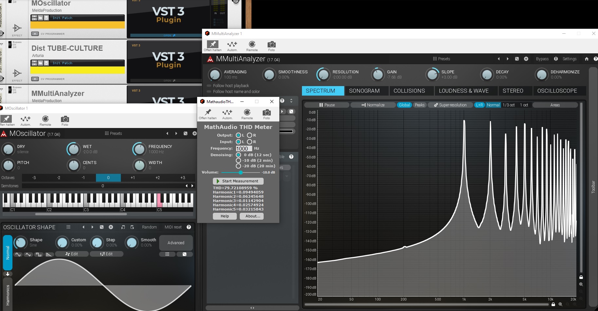Select the sawtooth wave shape icon
This screenshot has height=311, width=598.
click(49, 254)
